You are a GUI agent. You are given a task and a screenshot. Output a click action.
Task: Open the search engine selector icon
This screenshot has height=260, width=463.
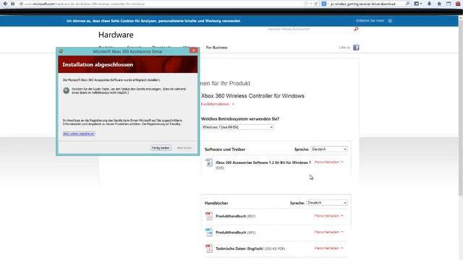pos(324,4)
